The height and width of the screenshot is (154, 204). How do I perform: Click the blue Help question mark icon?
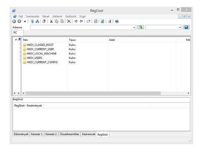pyautogui.click(x=117, y=21)
